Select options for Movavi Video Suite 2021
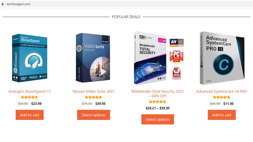 (94, 115)
